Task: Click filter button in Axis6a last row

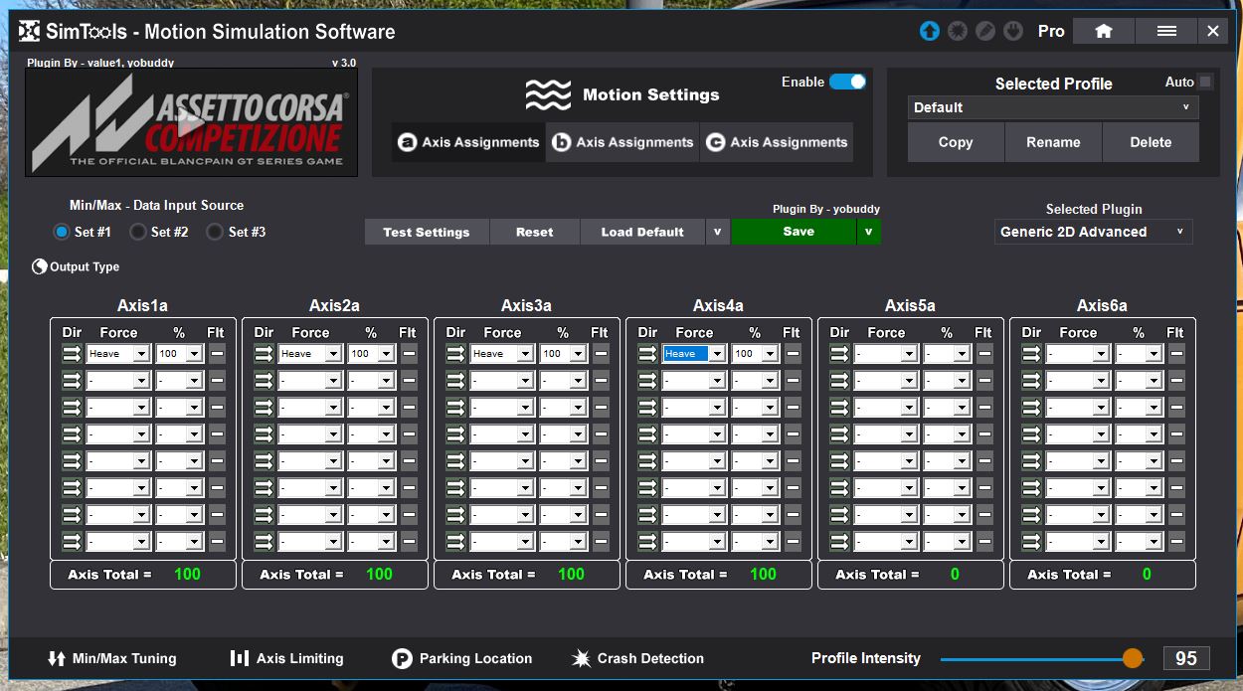Action: coord(1176,541)
